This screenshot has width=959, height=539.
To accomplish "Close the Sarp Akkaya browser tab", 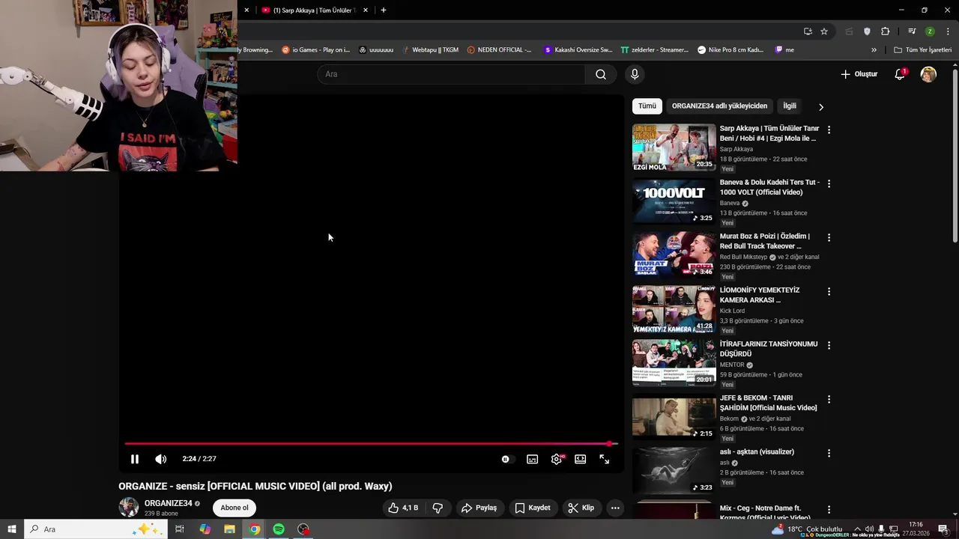I will [x=366, y=10].
